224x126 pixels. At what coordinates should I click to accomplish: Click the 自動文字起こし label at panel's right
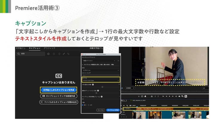coord(96,48)
